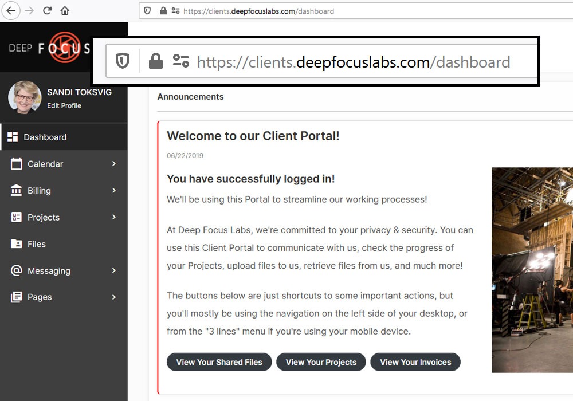Click the browser address bar URL
This screenshot has height=401, width=573.
click(258, 11)
